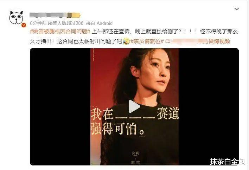The width and height of the screenshot is (249, 170).
Task: Click 转赞人数超过200 label
Action: click(65, 23)
